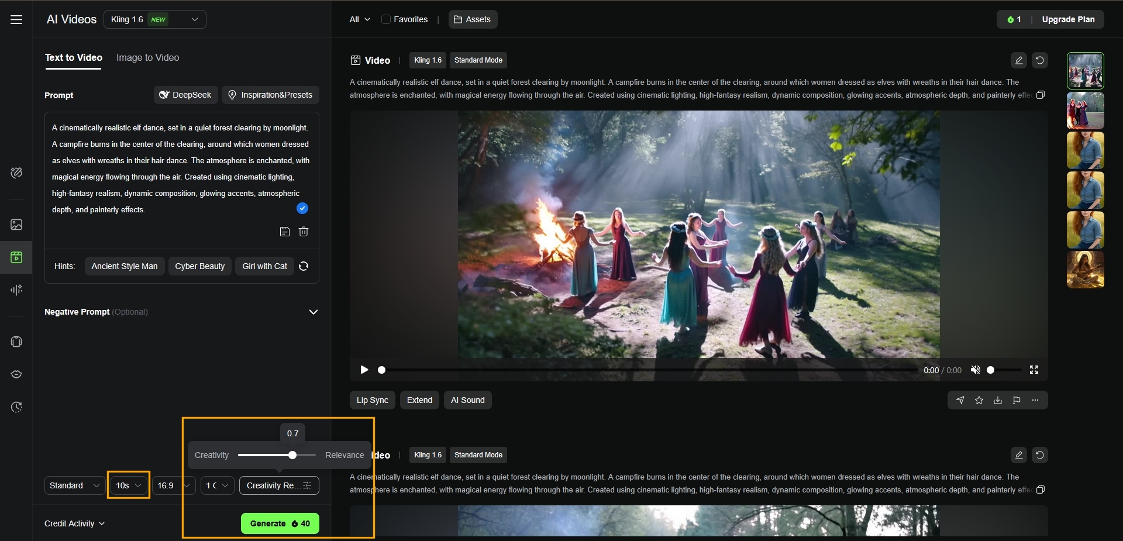Open the Kling 1.6 model dropdown
Viewport: 1123px width, 541px height.
tap(155, 19)
